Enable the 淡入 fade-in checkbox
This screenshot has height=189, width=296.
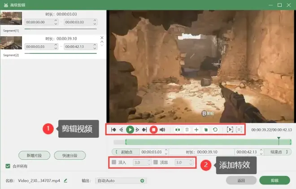114,162
